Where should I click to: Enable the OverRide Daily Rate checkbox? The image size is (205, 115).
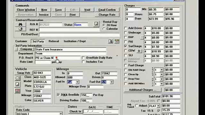[83, 58]
